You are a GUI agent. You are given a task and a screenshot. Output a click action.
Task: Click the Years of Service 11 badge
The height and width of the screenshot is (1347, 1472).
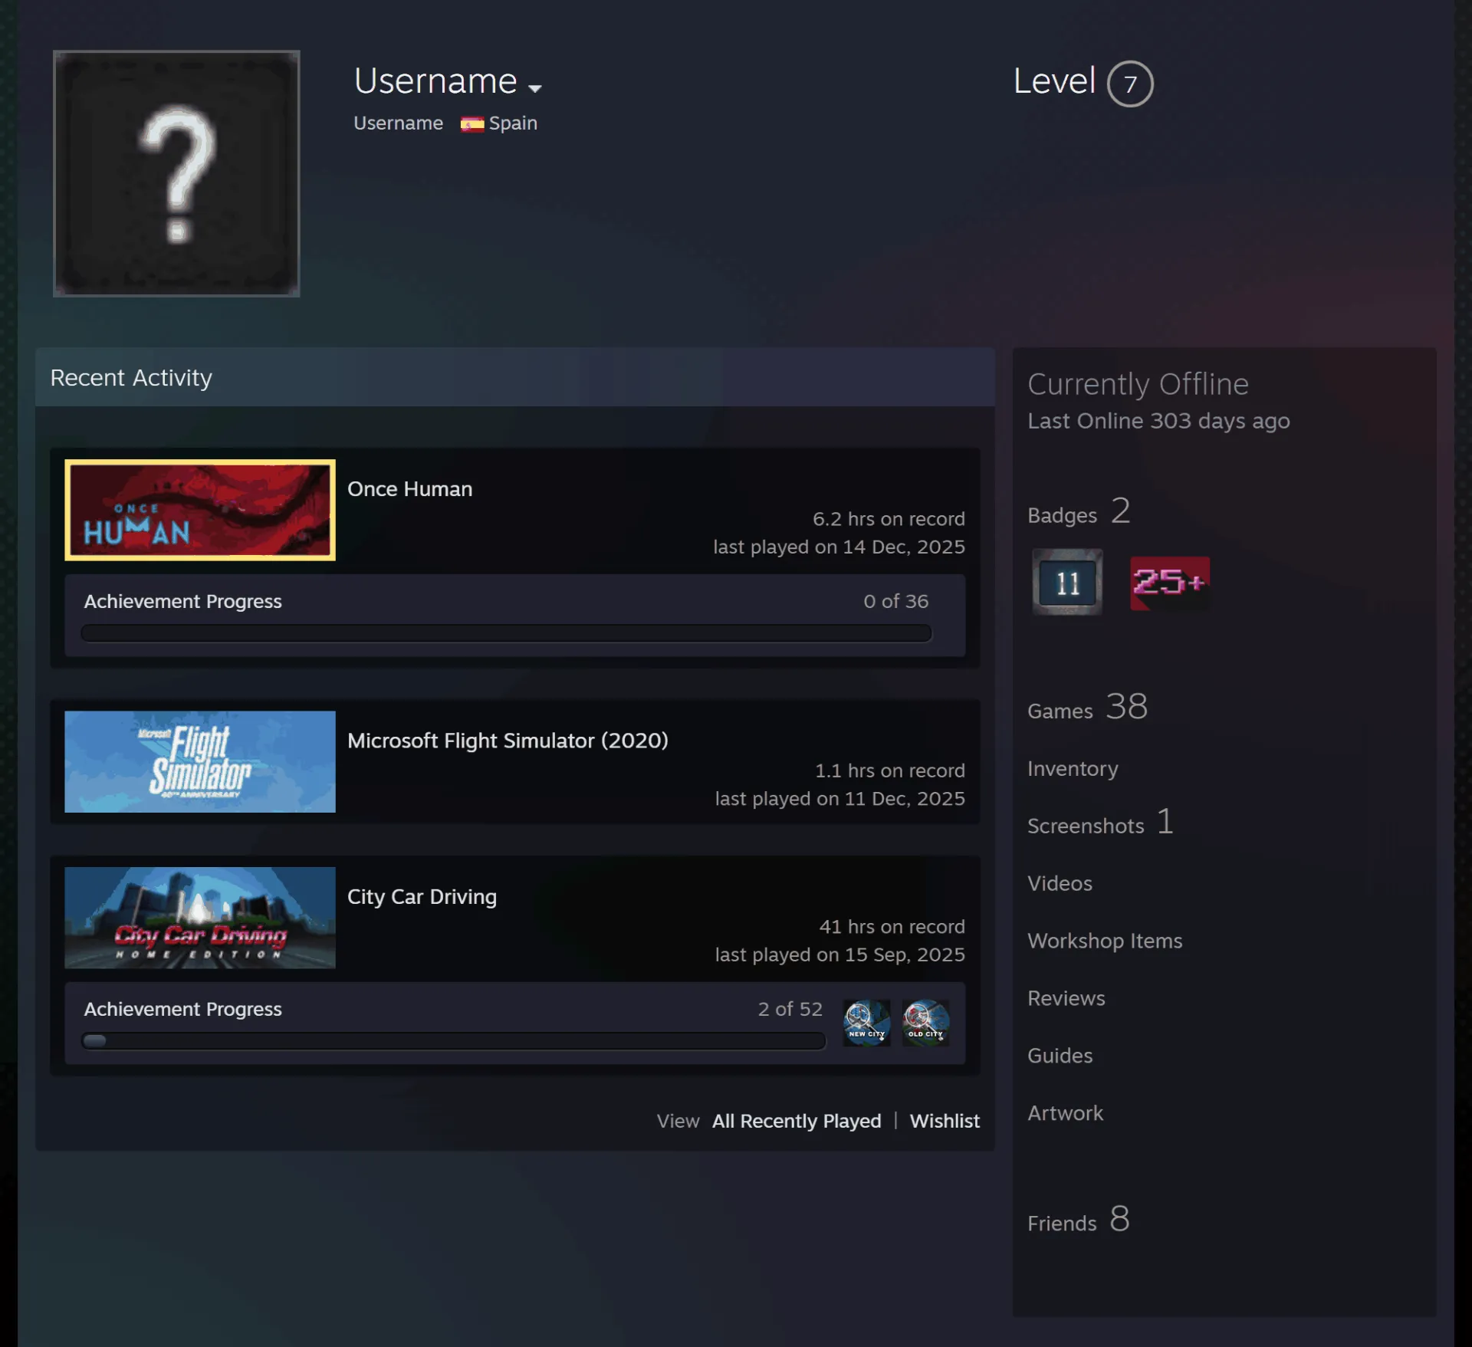1067,583
